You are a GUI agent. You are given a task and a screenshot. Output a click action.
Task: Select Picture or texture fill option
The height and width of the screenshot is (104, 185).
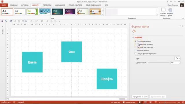(x=136, y=47)
